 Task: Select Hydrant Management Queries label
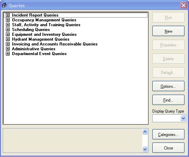pyautogui.click(x=41, y=39)
